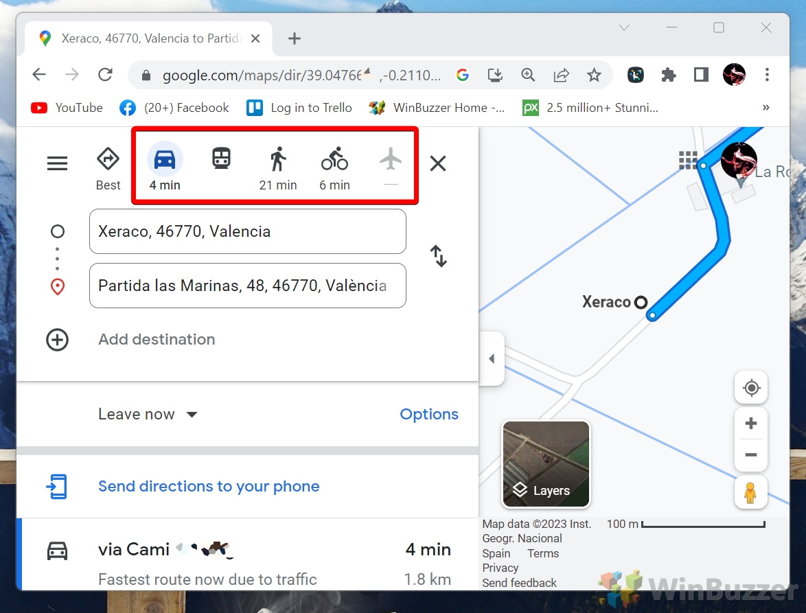Click the install app icon in address bar
Image resolution: width=806 pixels, height=613 pixels.
pyautogui.click(x=495, y=75)
